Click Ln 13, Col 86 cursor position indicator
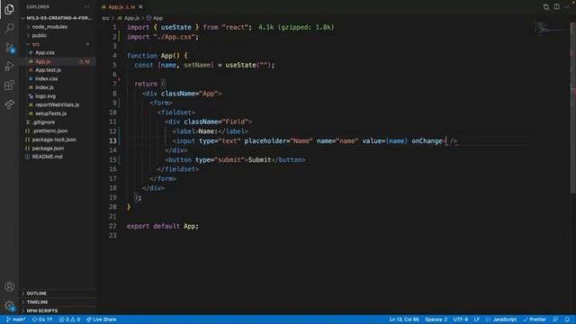The image size is (576, 324). 404,319
